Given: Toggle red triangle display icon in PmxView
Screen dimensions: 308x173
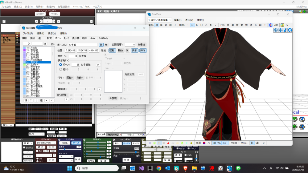Looking at the screenshot, I should coord(168,143).
